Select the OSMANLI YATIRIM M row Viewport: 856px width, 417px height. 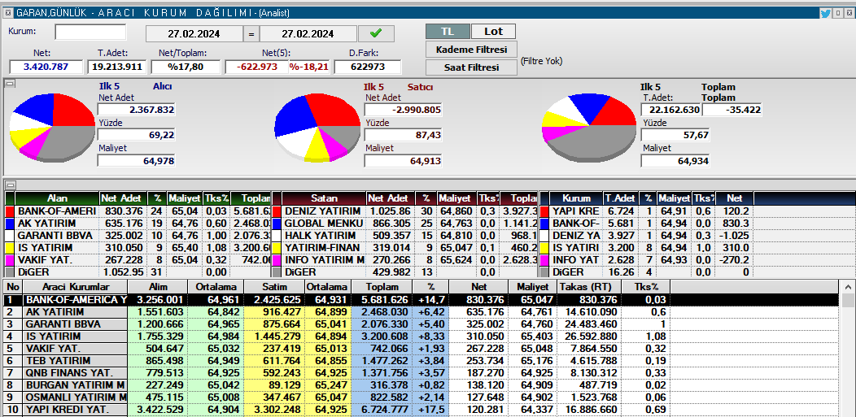(421, 397)
